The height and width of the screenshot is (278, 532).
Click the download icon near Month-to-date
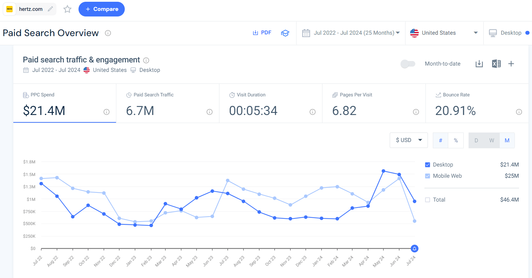[479, 63]
